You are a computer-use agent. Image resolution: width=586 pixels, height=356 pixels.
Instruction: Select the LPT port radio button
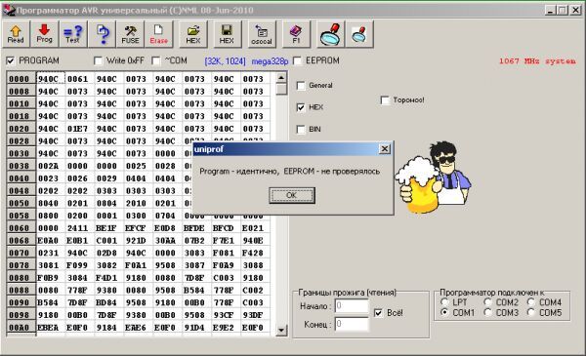click(444, 302)
